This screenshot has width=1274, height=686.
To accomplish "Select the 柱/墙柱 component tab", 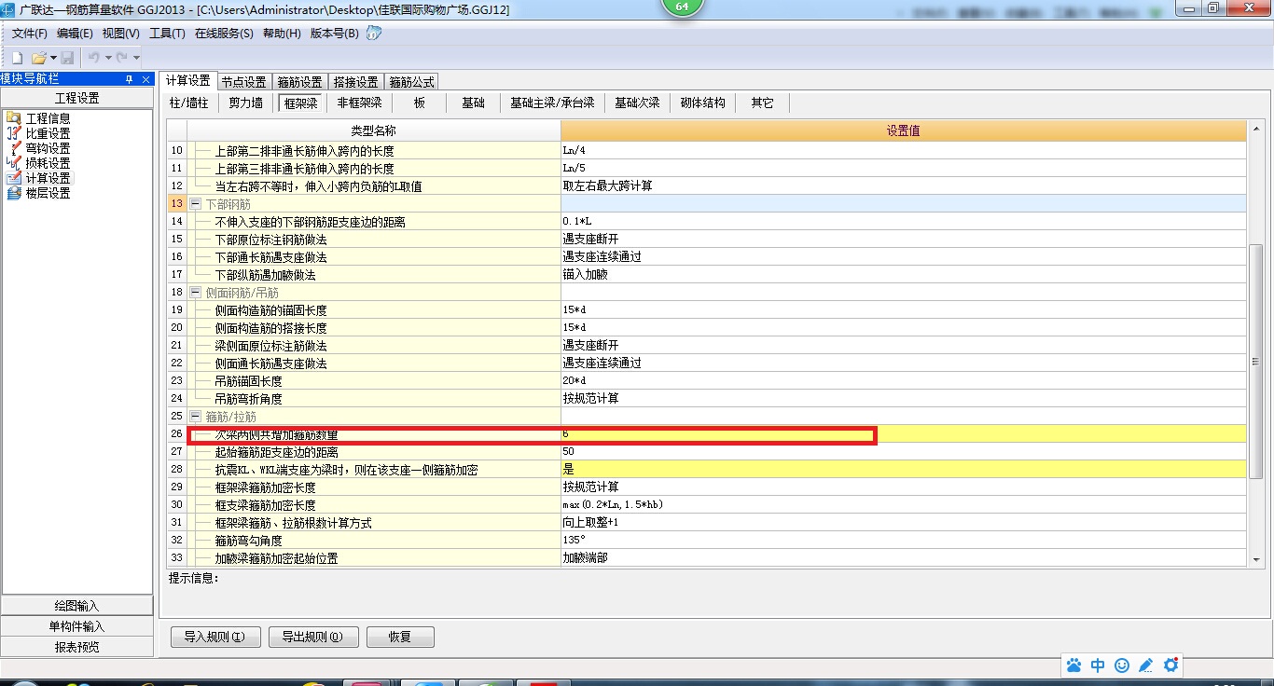I will click(188, 103).
